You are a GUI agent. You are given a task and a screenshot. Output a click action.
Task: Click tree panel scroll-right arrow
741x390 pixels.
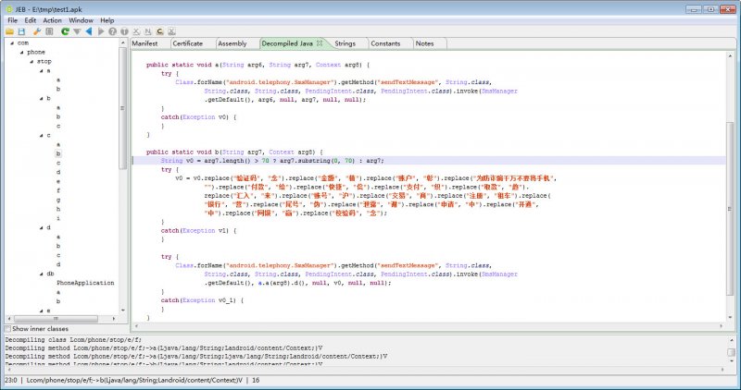point(114,319)
